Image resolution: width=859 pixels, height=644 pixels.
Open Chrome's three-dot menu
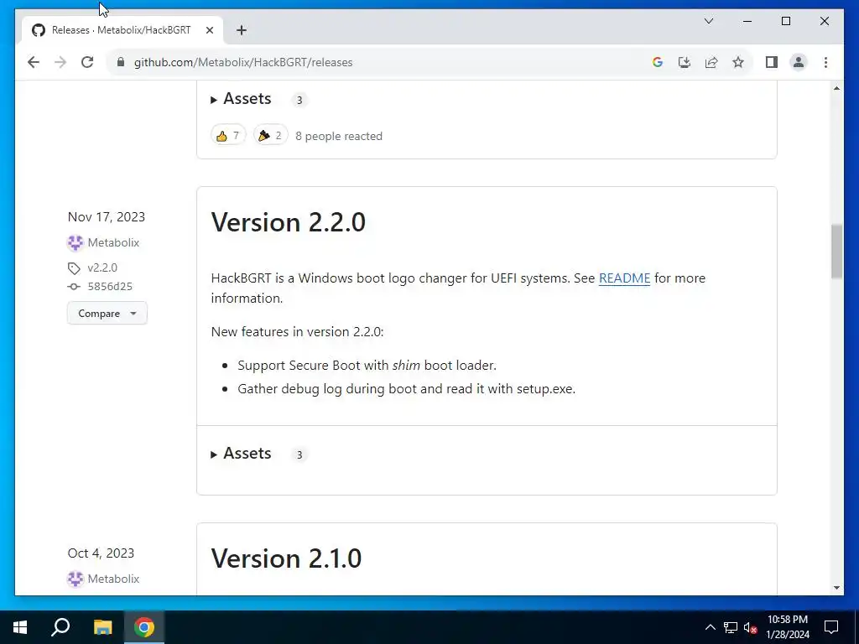tap(825, 62)
